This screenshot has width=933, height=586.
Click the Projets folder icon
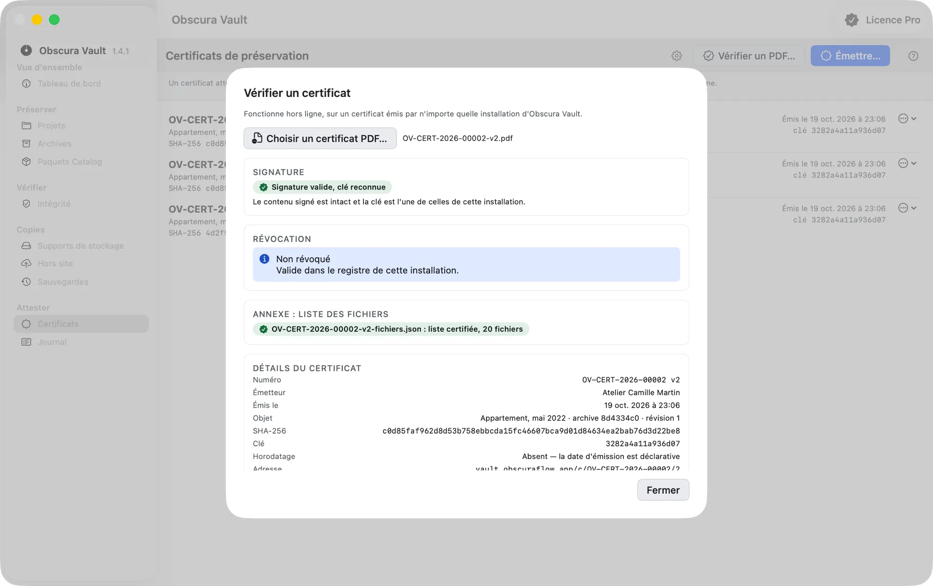click(x=27, y=126)
